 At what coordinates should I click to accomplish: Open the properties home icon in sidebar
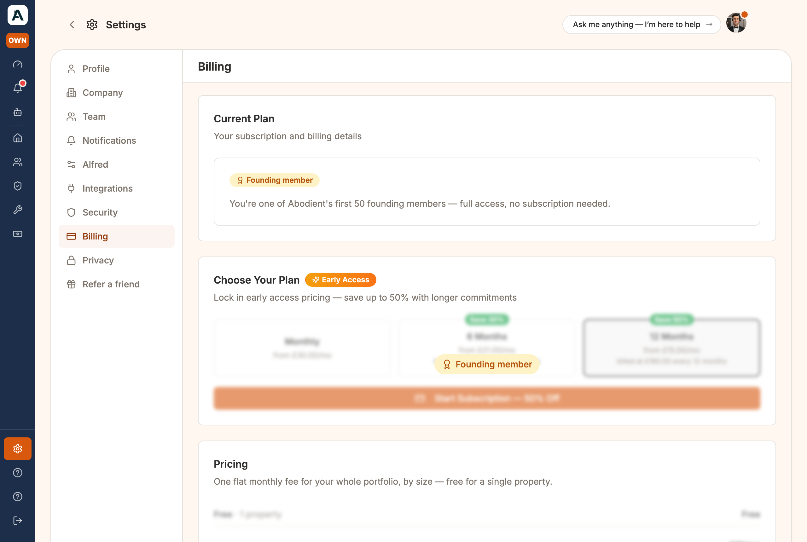coord(18,138)
